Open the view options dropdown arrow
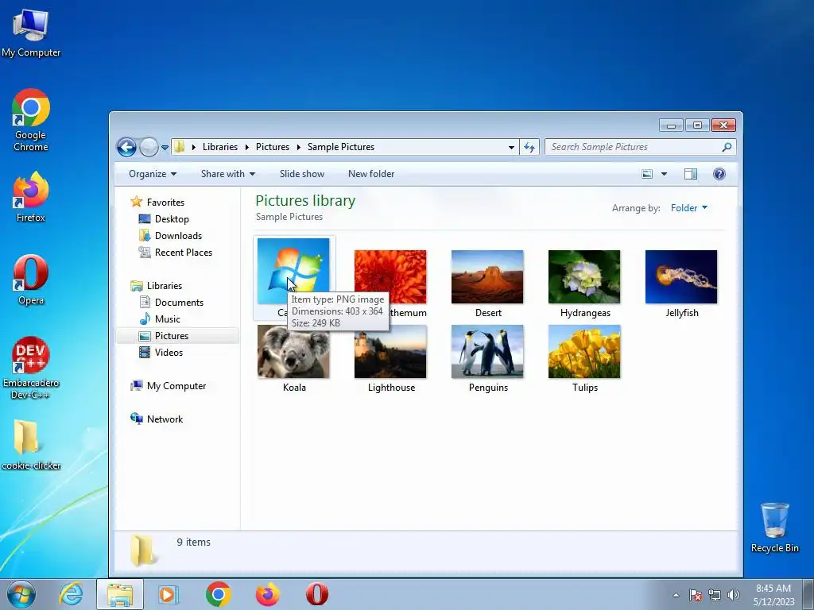 click(x=664, y=174)
